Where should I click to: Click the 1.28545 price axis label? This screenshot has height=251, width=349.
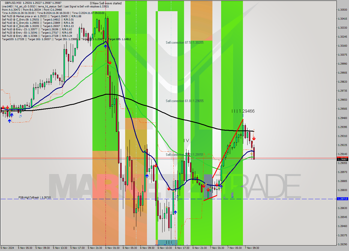pos(342,217)
